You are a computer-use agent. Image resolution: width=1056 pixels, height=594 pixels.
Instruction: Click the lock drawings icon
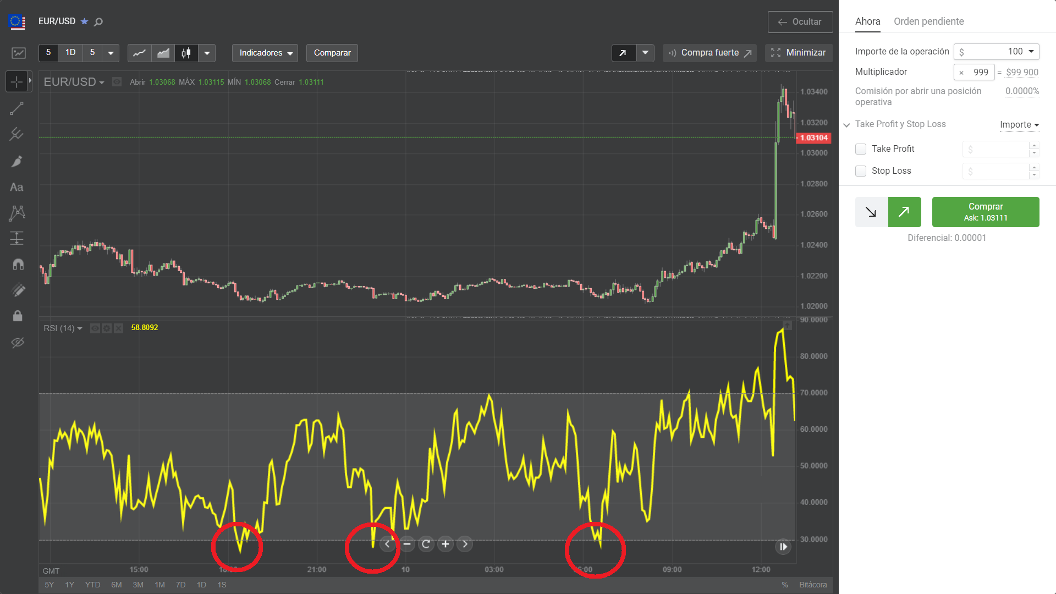click(18, 316)
